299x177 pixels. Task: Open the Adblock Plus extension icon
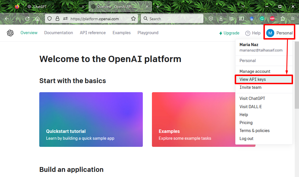pyautogui.click(x=272, y=19)
